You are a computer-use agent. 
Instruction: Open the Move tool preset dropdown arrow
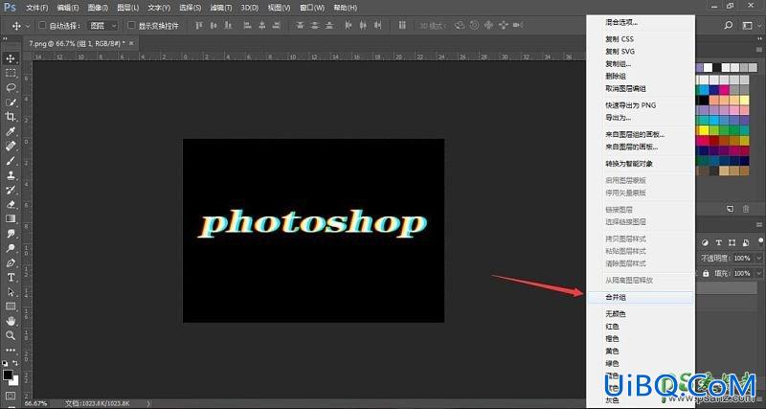28,26
